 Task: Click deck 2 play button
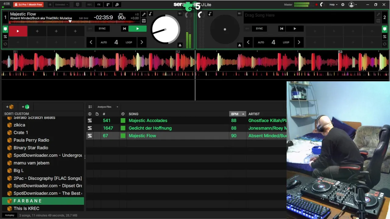tap(295, 29)
